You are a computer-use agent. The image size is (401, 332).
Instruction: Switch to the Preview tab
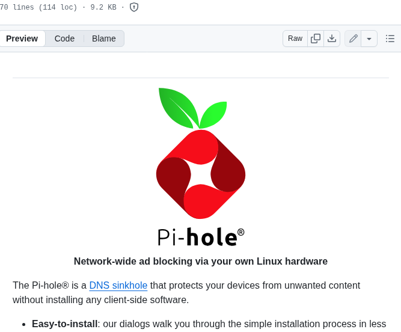point(22,38)
